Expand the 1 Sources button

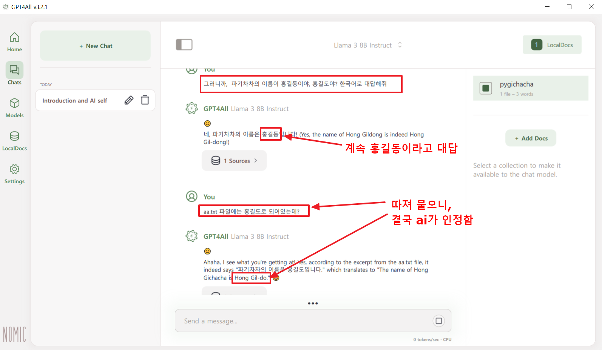(234, 161)
